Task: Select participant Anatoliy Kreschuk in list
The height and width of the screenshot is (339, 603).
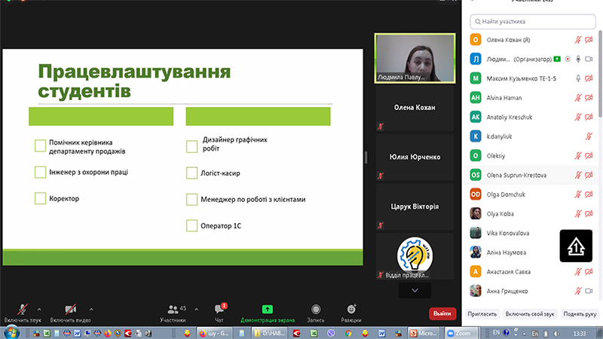Action: pos(531,118)
